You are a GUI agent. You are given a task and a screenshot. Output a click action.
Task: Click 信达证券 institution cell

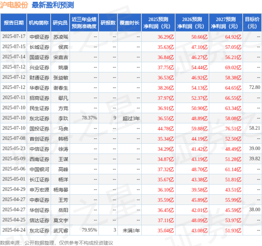click(39, 221)
